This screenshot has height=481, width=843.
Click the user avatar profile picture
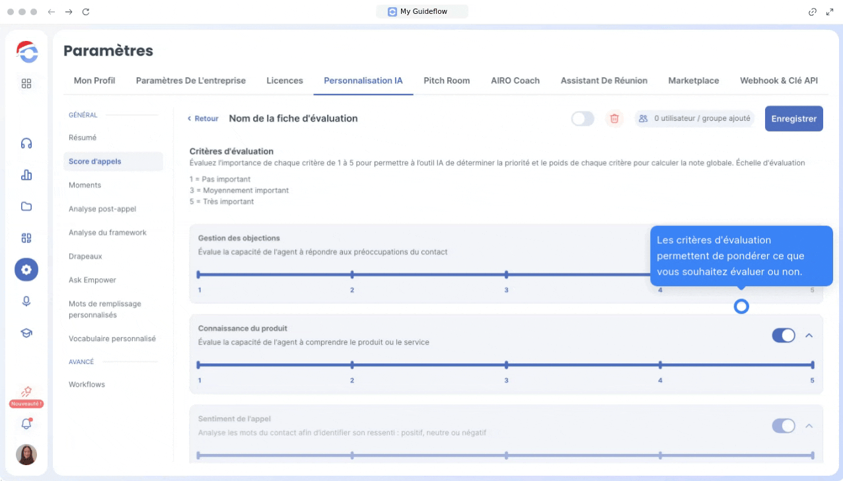(26, 455)
